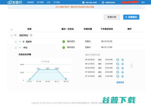Click the 17.26 MB size value
Image resolution: width=151 pixels, height=106 pixels.
pyautogui.click(x=109, y=76)
